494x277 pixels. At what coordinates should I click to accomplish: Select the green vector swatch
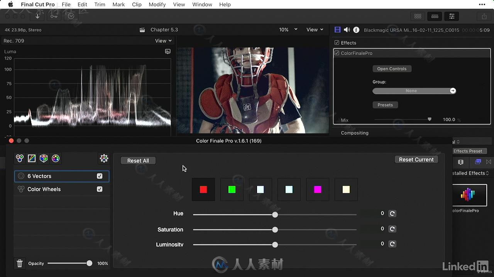[232, 189]
